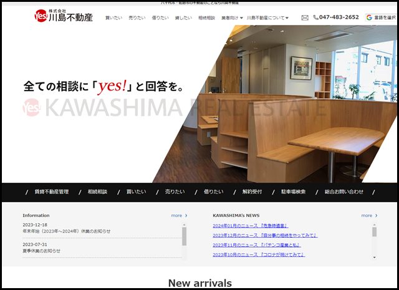Open the Google 言語を選択 language selector
This screenshot has width=399, height=290.
(x=381, y=17)
